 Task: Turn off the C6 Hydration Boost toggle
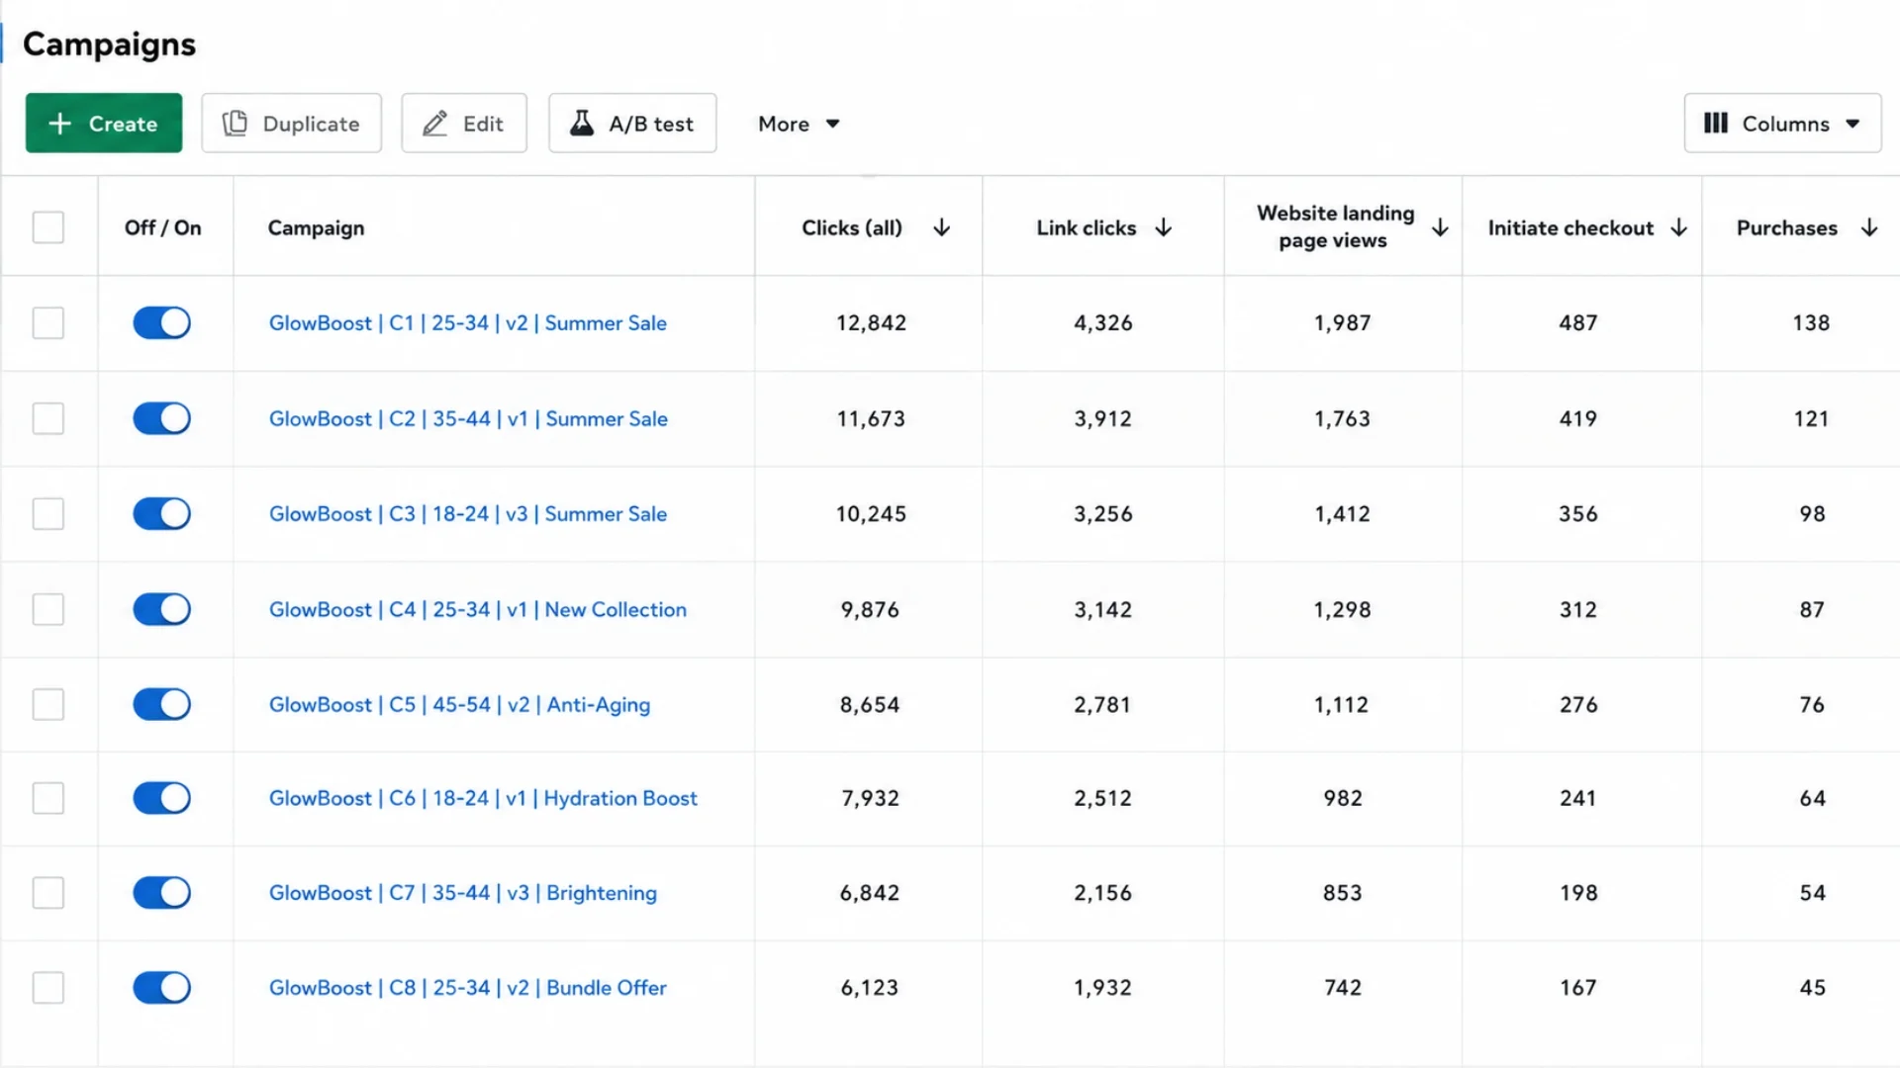click(x=162, y=798)
